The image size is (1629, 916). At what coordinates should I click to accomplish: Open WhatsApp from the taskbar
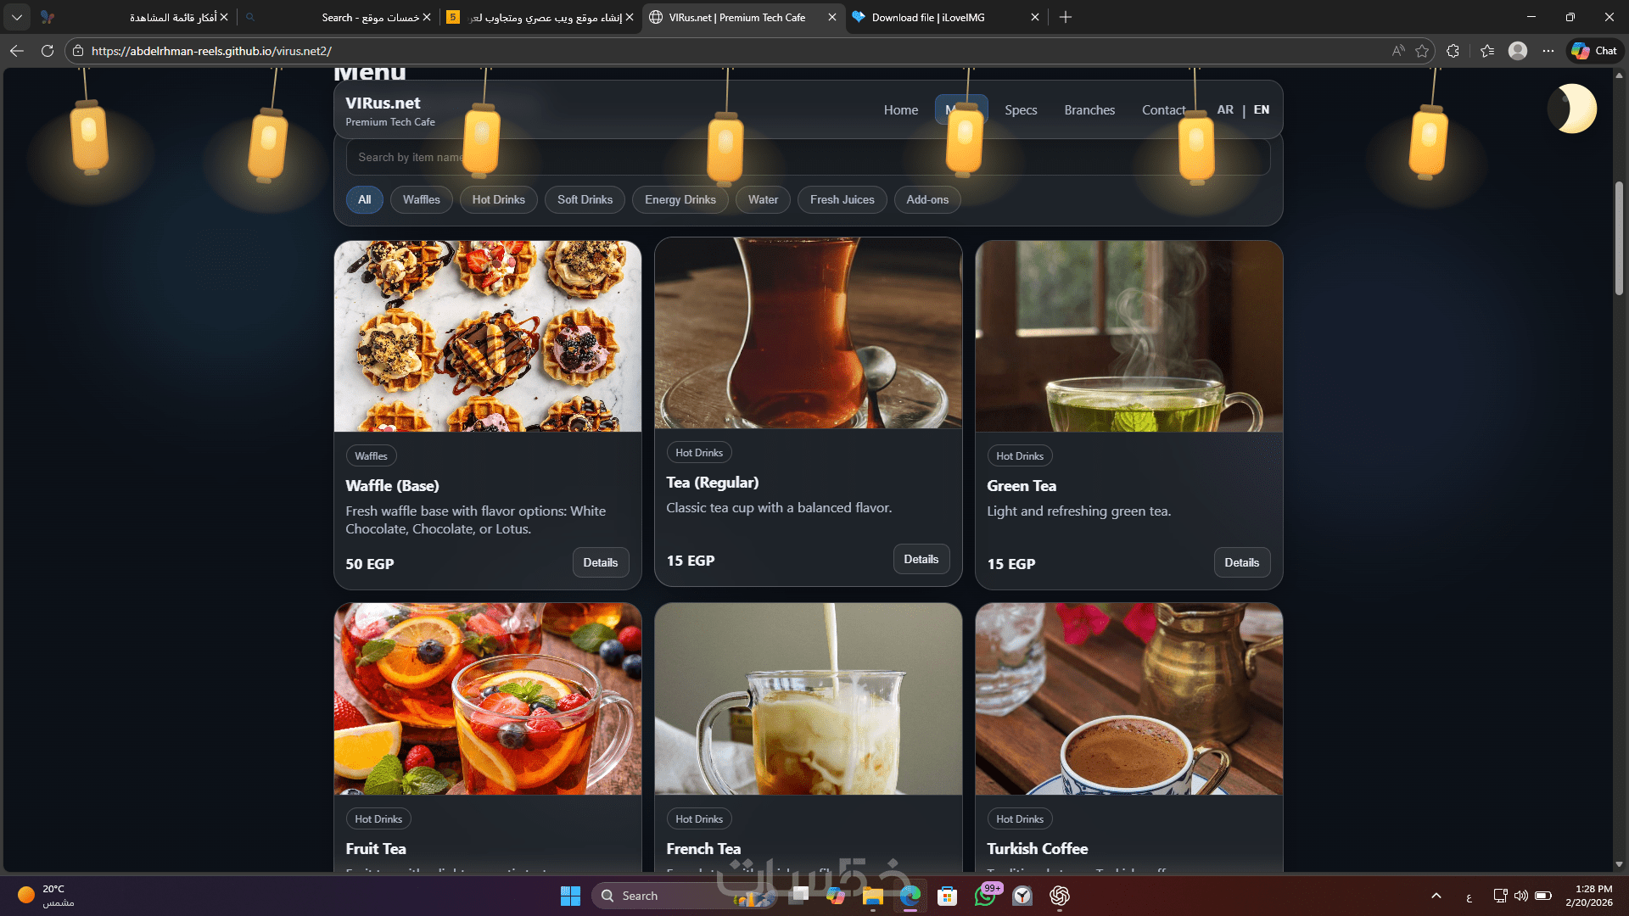[x=985, y=896]
